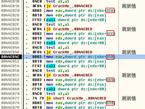Select the mov eax [ebx+32C] instruction
The height and width of the screenshot is (109, 145).
click(x=81, y=34)
